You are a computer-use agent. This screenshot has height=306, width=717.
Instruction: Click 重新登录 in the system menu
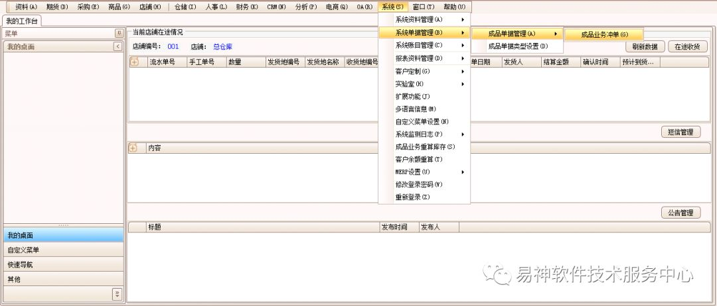point(412,197)
